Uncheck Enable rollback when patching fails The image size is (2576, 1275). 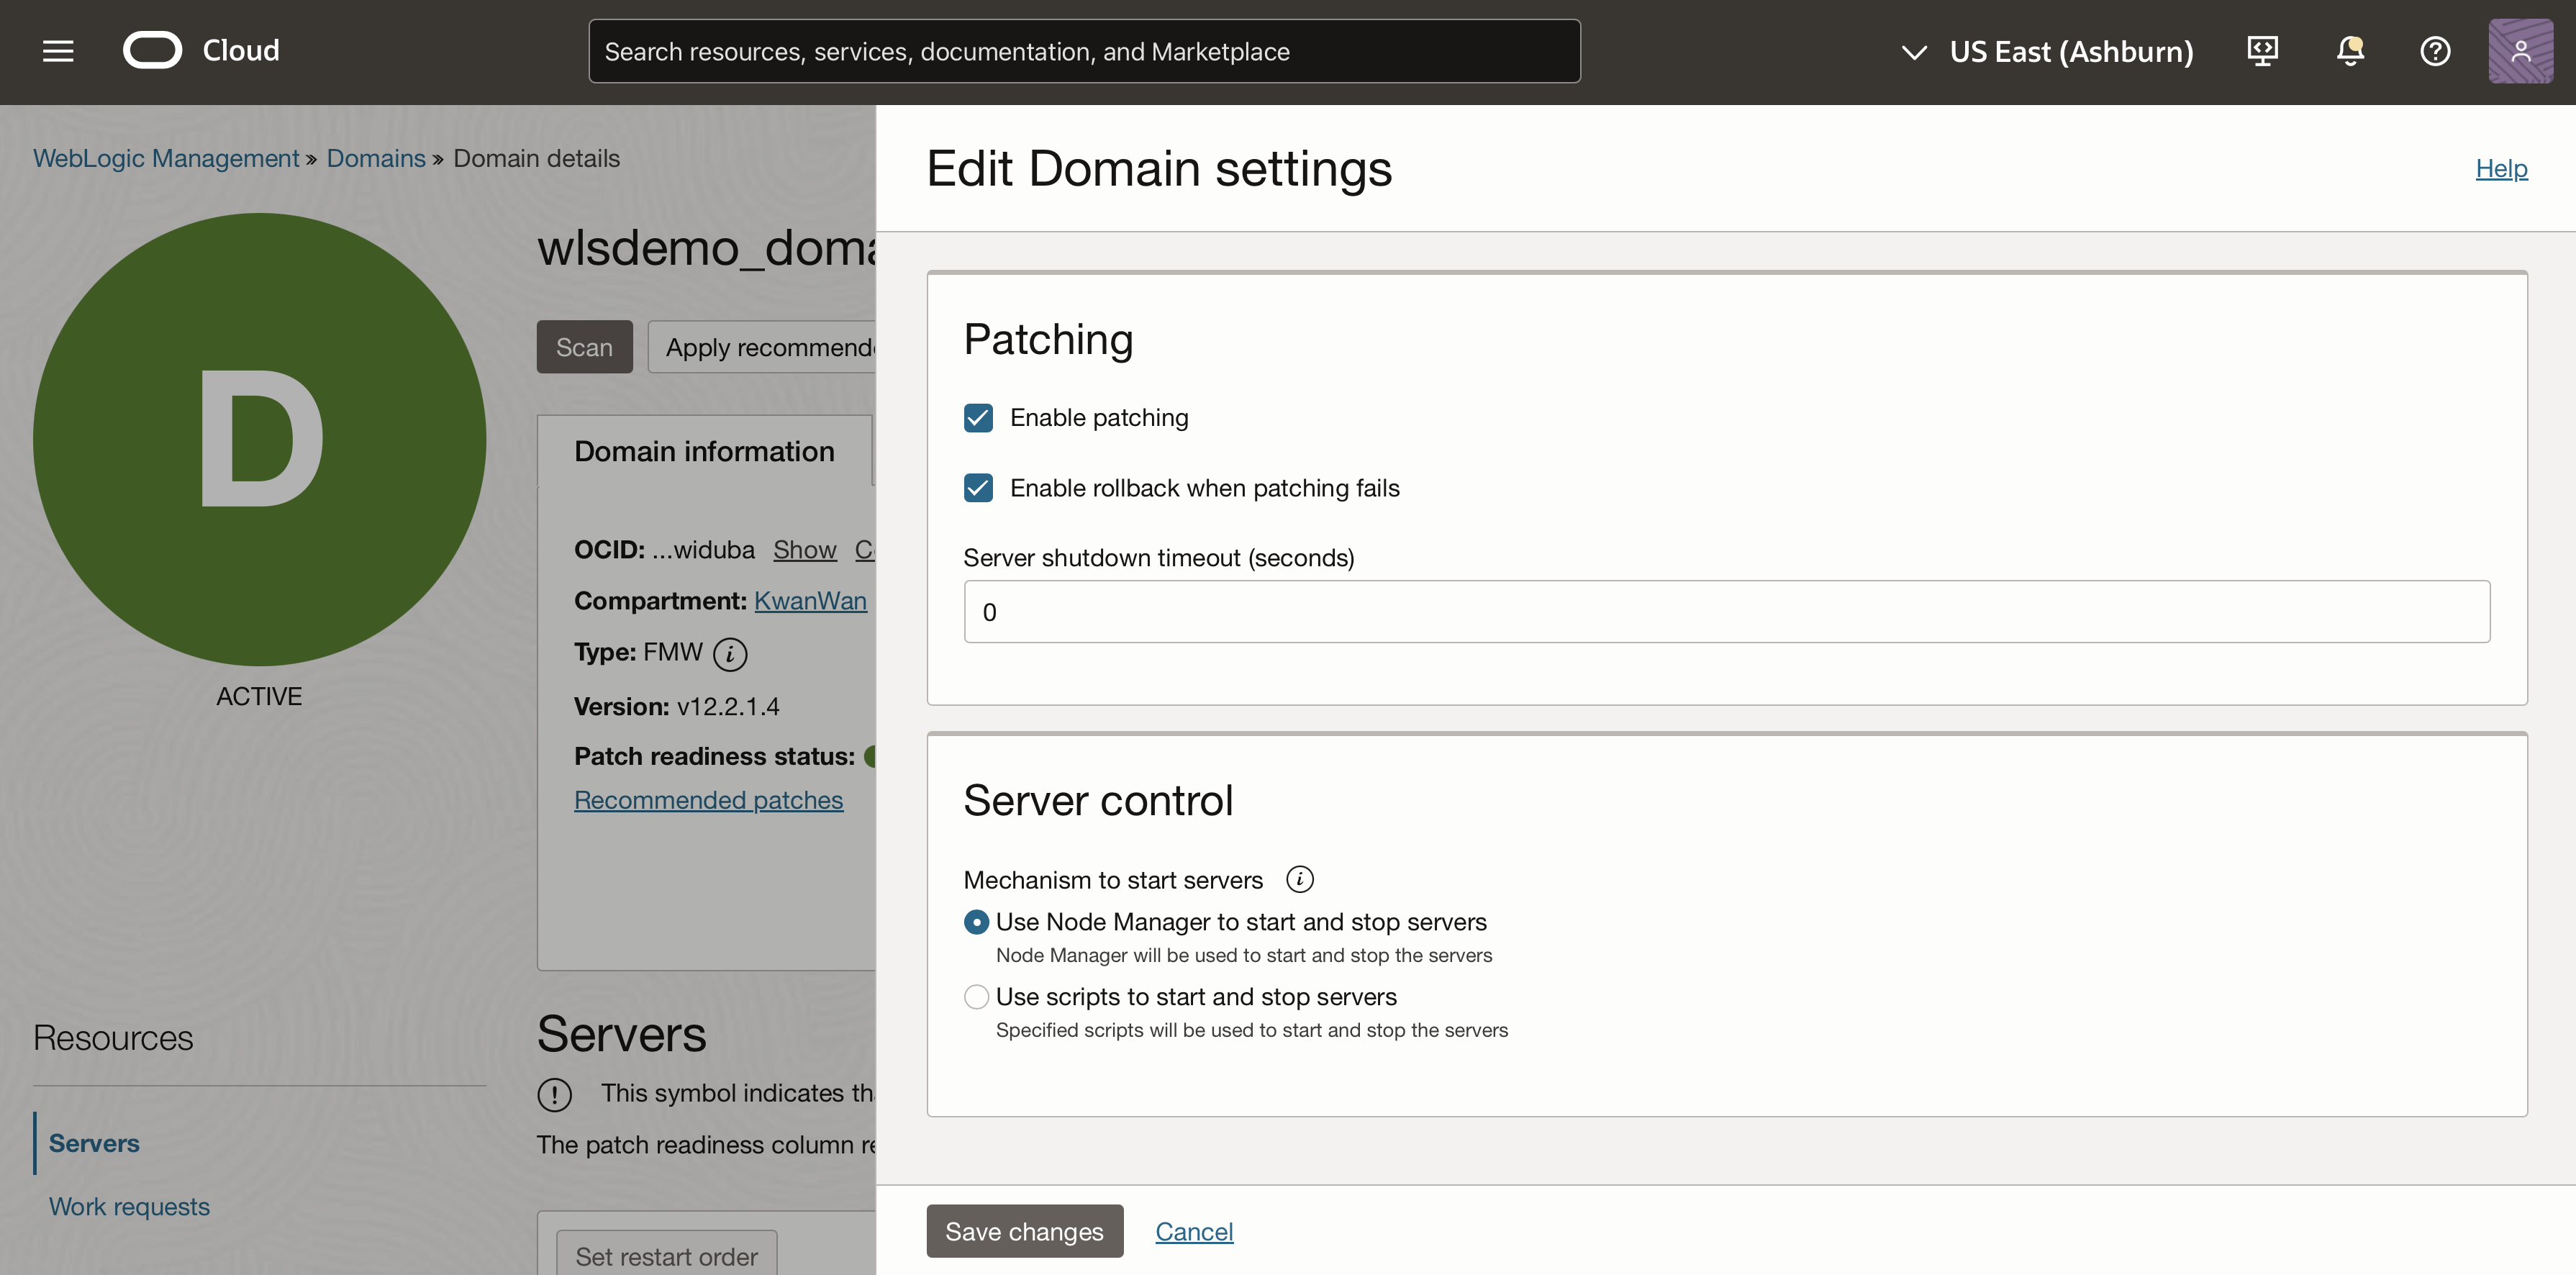[978, 488]
